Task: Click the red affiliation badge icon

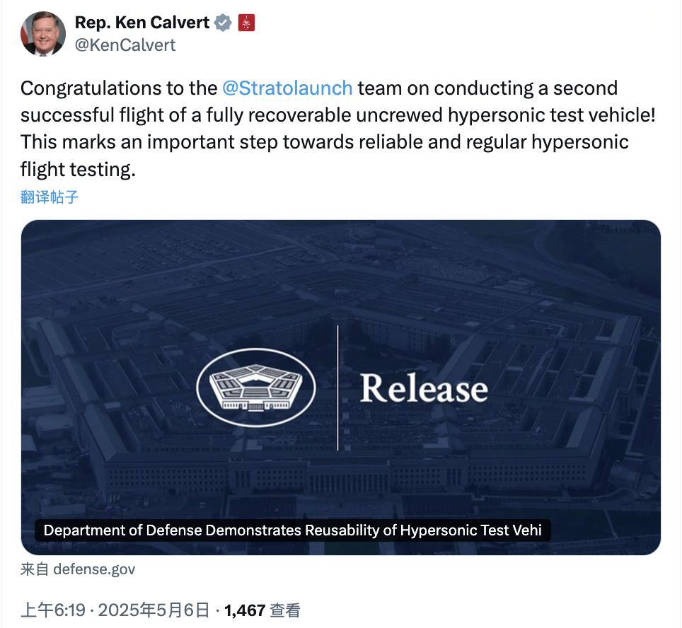Action: 246,23
